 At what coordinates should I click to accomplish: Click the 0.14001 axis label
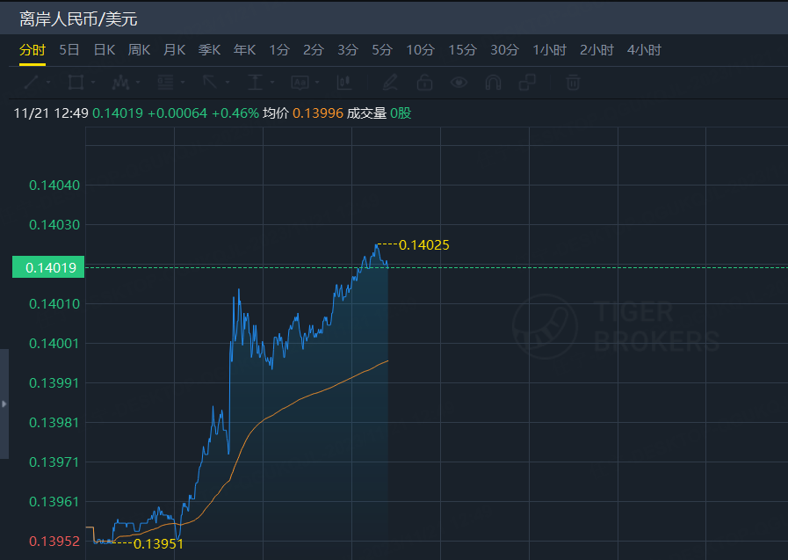(54, 344)
